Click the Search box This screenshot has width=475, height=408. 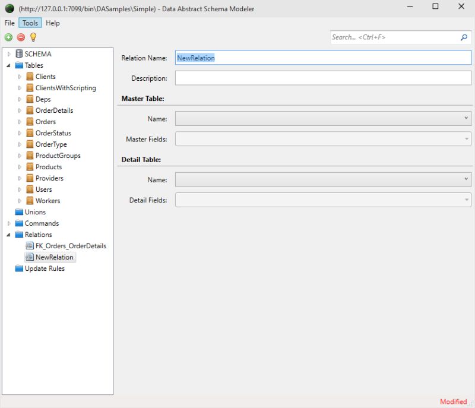tap(401, 37)
